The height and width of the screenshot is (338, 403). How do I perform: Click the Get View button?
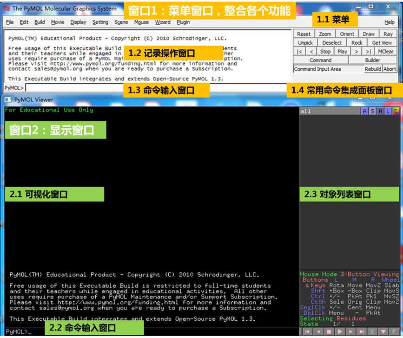pos(382,43)
